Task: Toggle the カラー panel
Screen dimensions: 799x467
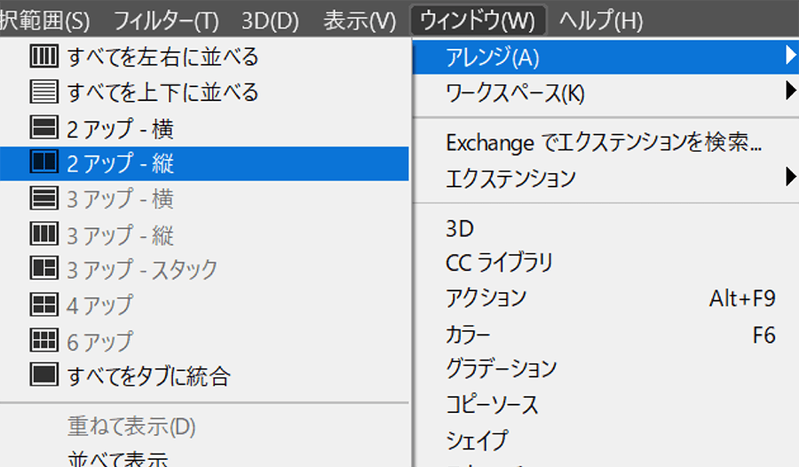Action: [x=468, y=335]
